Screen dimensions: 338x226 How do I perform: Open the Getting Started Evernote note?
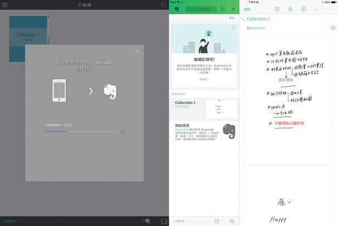(204, 132)
